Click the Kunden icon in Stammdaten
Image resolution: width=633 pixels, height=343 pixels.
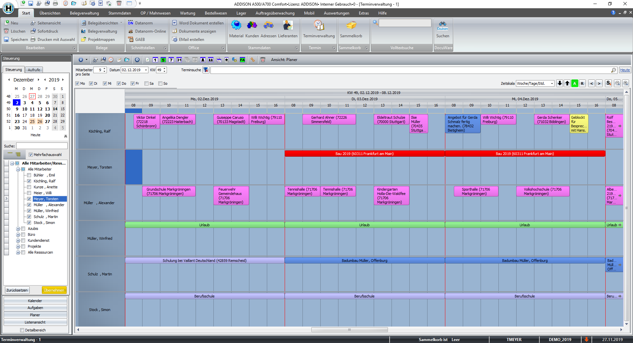(252, 26)
